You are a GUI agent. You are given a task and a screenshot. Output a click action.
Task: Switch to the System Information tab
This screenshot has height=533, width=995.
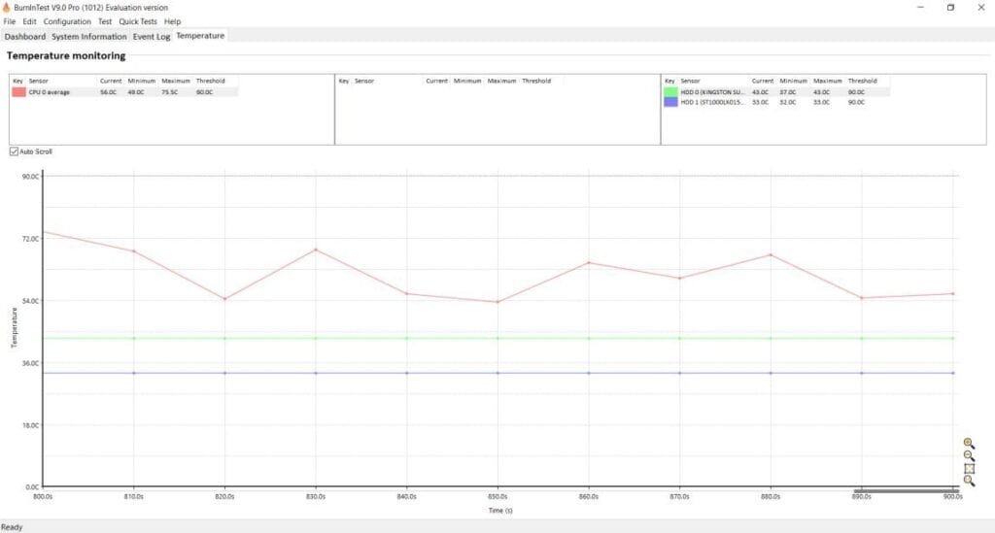point(89,37)
